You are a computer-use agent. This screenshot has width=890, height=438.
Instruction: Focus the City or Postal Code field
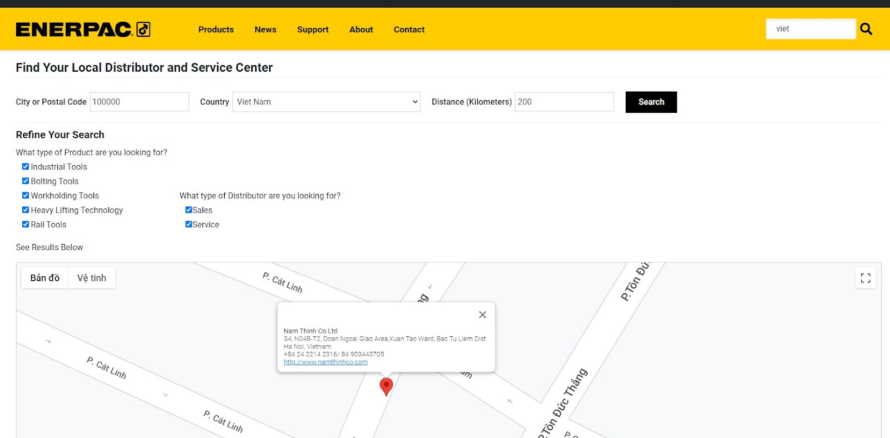click(139, 102)
